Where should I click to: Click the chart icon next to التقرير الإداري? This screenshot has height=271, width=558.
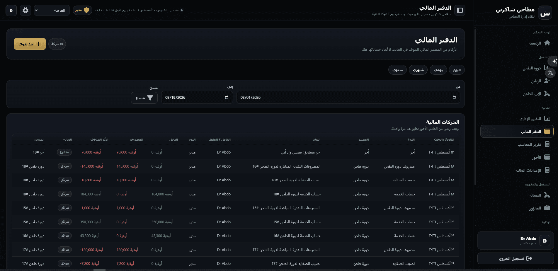pos(547,119)
